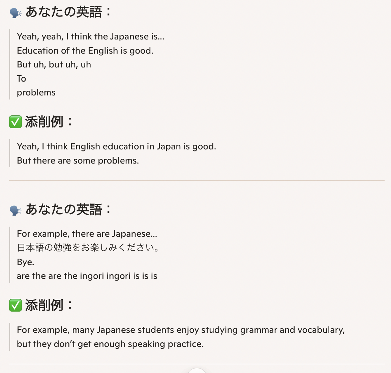Viewport: 391px width, 373px height.
Task: Click the line starting "For example, many Japanese students"
Action: pos(181,330)
